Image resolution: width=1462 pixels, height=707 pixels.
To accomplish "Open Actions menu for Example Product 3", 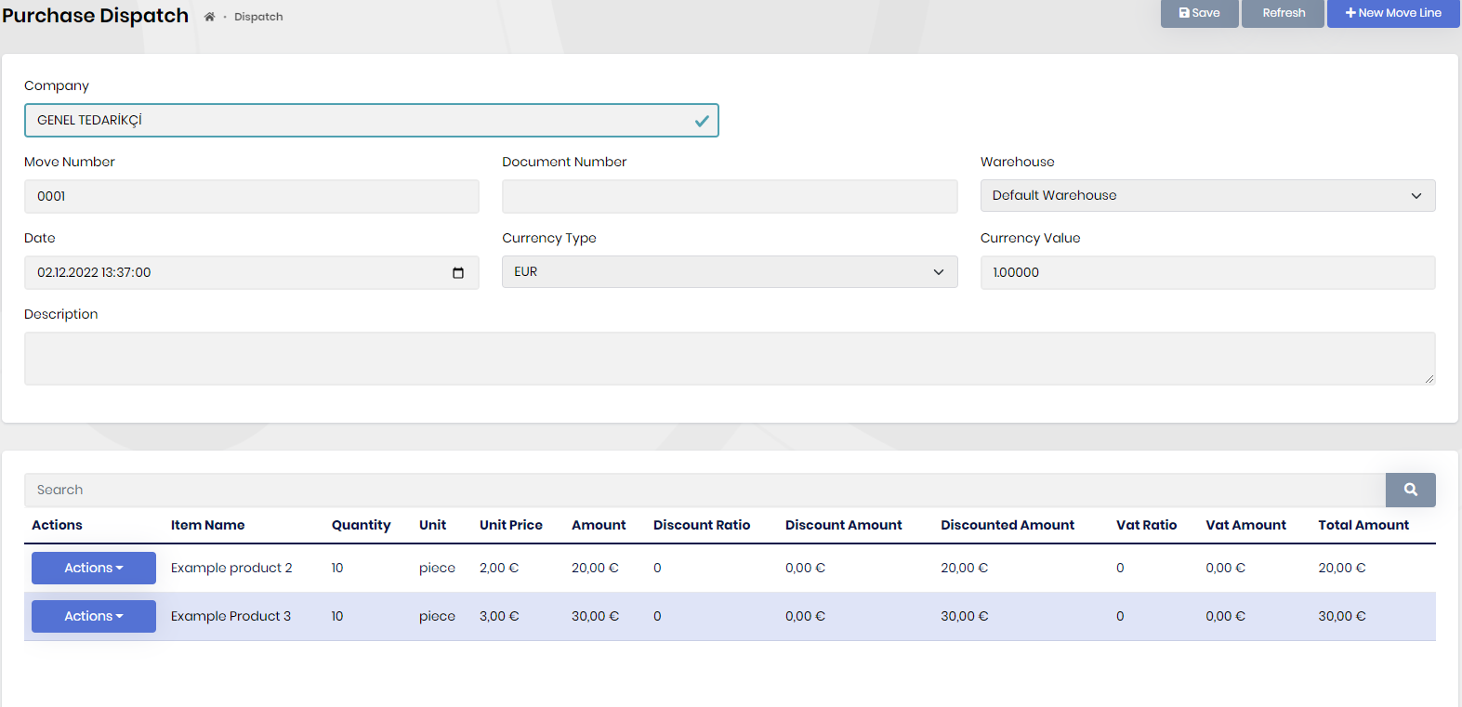I will [94, 616].
